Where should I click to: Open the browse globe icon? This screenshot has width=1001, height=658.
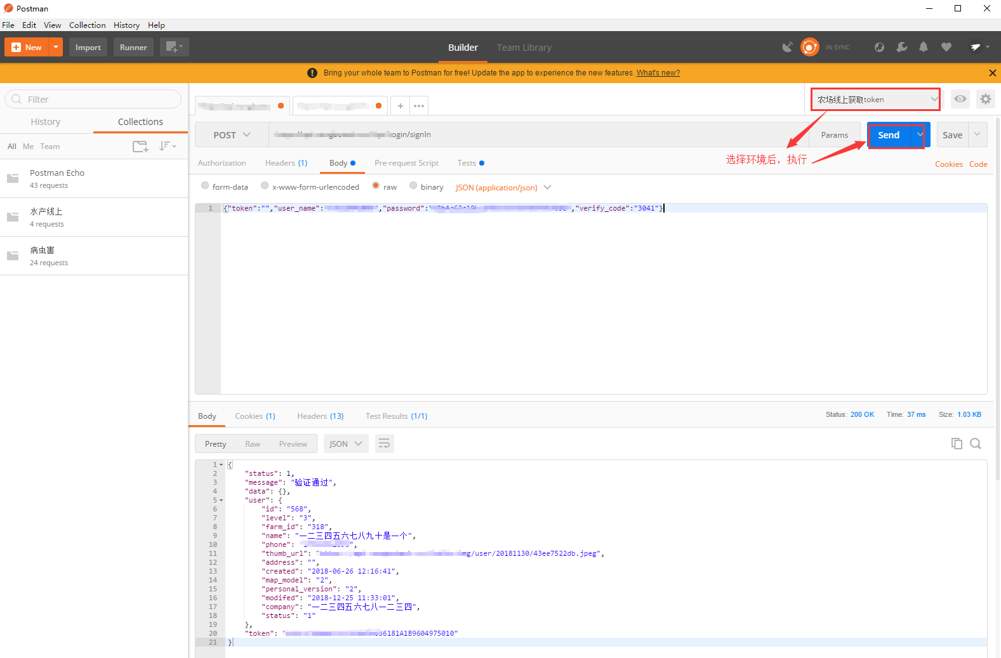879,47
